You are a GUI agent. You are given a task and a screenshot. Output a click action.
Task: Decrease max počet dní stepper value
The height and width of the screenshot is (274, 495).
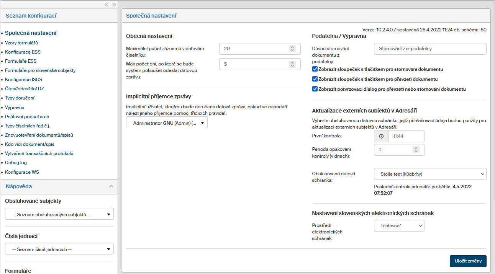pos(292,66)
